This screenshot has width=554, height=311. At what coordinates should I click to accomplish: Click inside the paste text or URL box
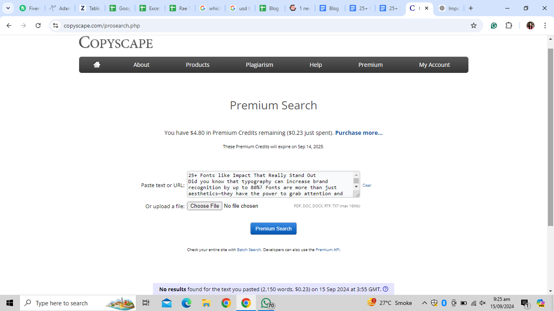270,184
